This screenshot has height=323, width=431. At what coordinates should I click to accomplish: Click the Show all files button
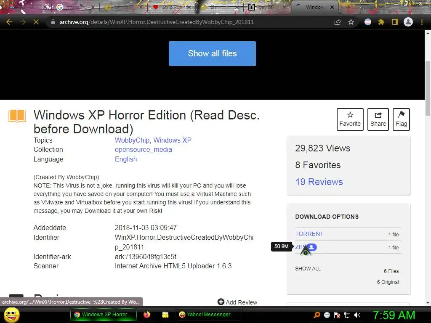tap(212, 53)
